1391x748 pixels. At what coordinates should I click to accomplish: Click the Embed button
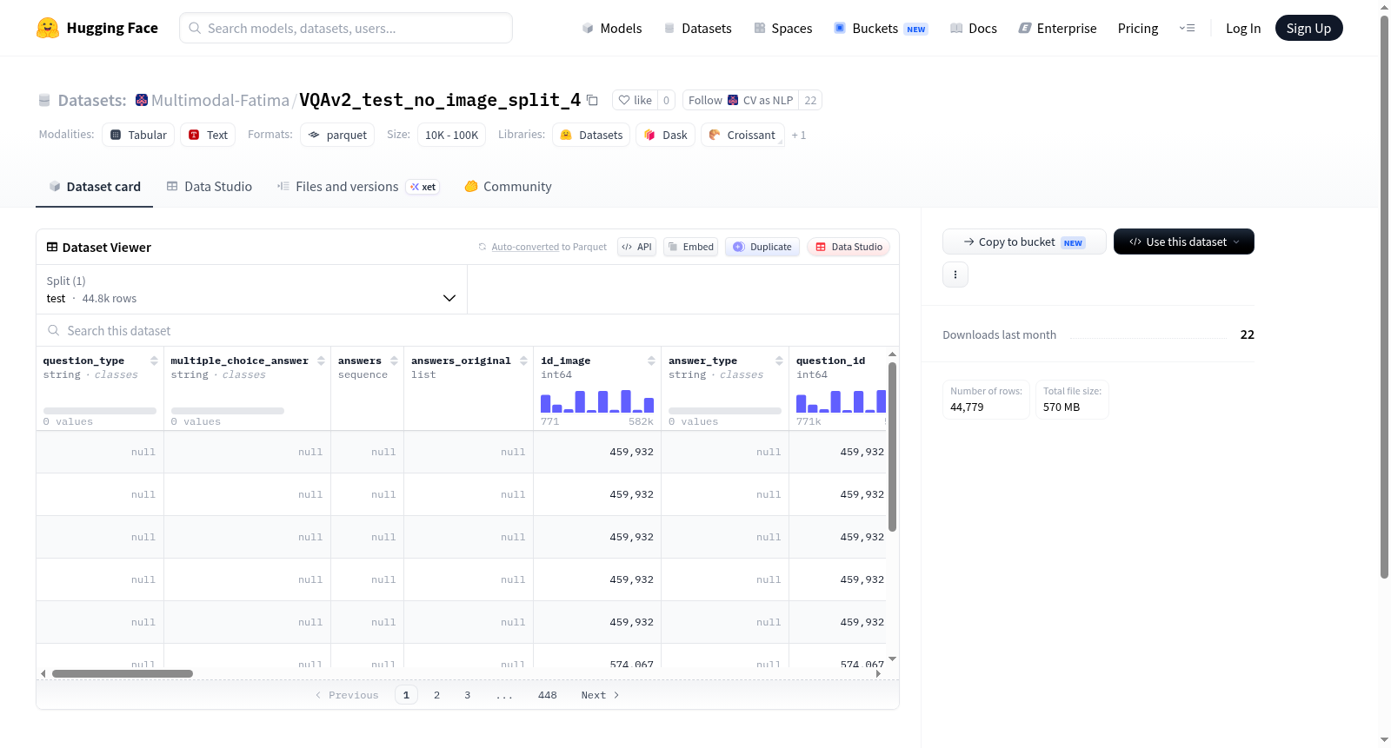click(x=690, y=247)
